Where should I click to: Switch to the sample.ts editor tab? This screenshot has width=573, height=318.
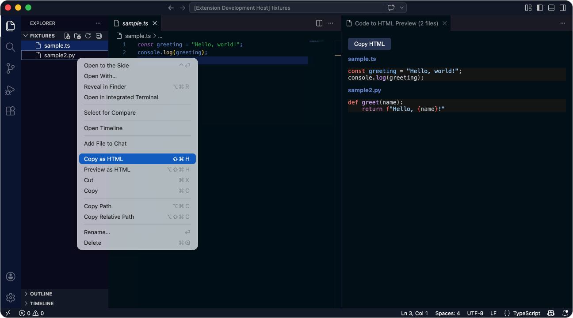coord(135,23)
